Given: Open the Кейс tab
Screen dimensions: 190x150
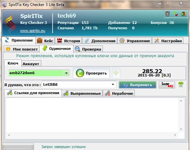Looking at the screenshot, I should click(x=45, y=41).
